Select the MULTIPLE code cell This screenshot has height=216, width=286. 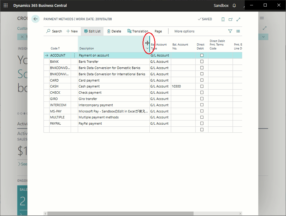(x=60, y=117)
